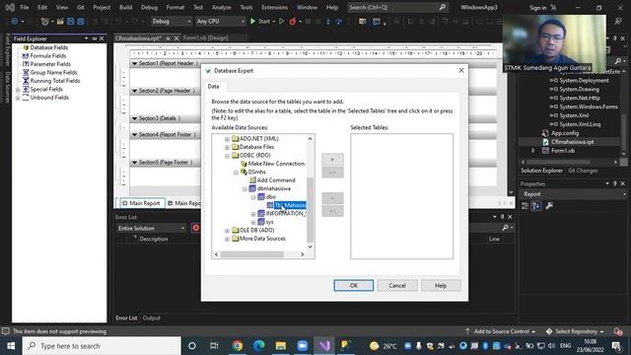This screenshot has width=631, height=355.
Task: Click the Open File toolbar icon
Action: coord(60,21)
